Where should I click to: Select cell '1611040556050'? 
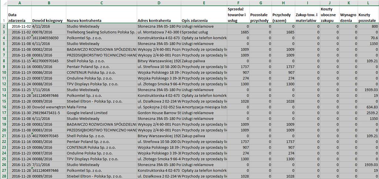click(x=49, y=38)
